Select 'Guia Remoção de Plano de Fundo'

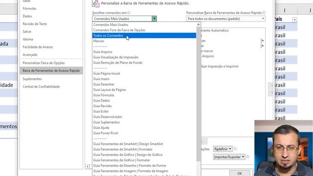(144, 63)
